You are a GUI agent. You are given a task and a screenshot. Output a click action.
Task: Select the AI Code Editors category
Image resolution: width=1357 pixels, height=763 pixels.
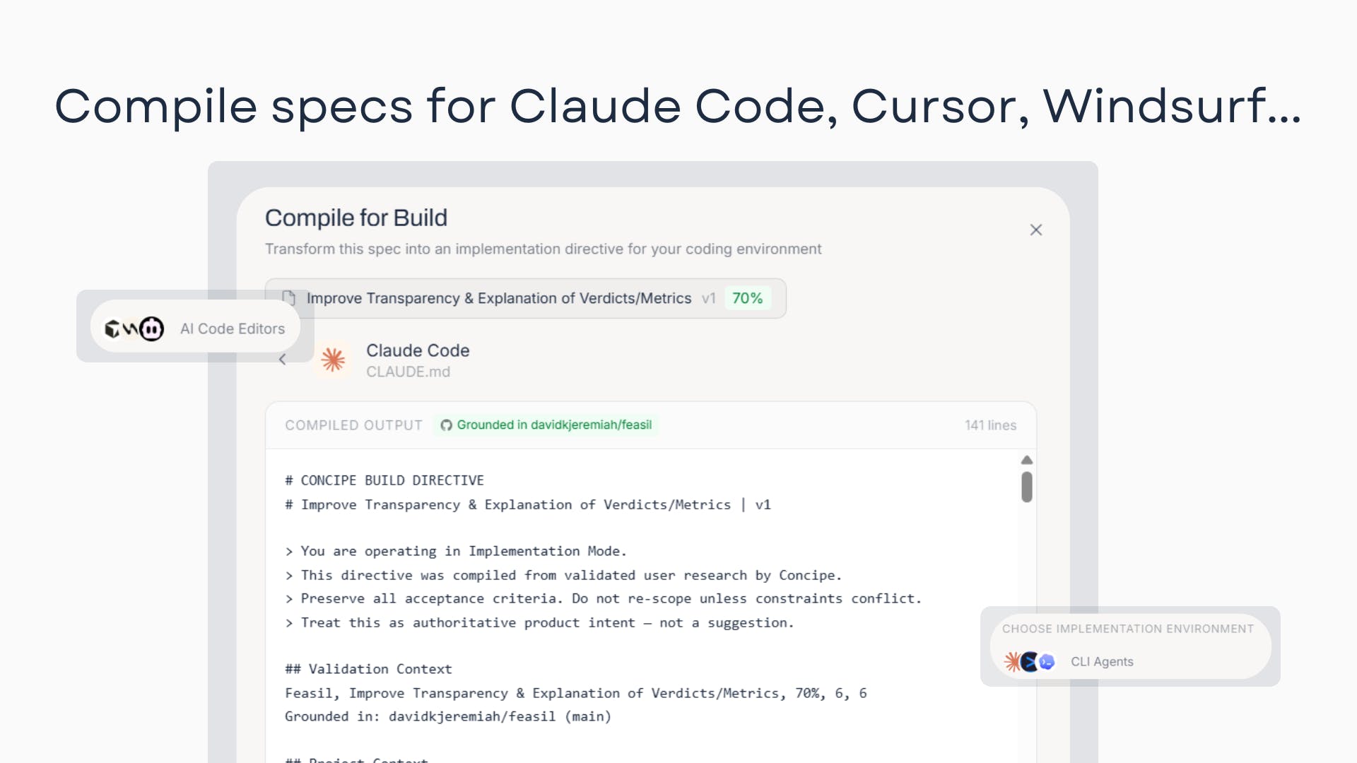tap(232, 329)
